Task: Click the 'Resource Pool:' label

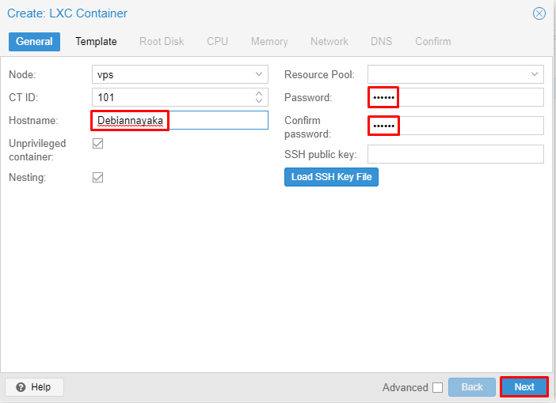Action: (x=319, y=74)
